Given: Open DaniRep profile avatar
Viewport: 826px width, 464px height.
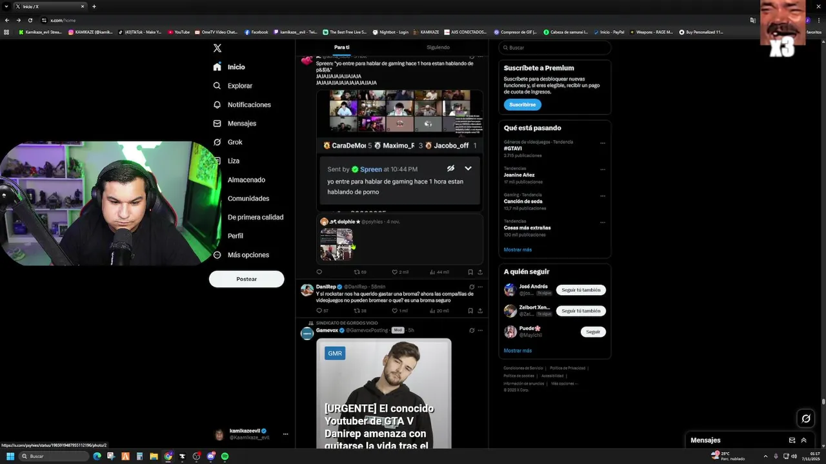Looking at the screenshot, I should (307, 290).
